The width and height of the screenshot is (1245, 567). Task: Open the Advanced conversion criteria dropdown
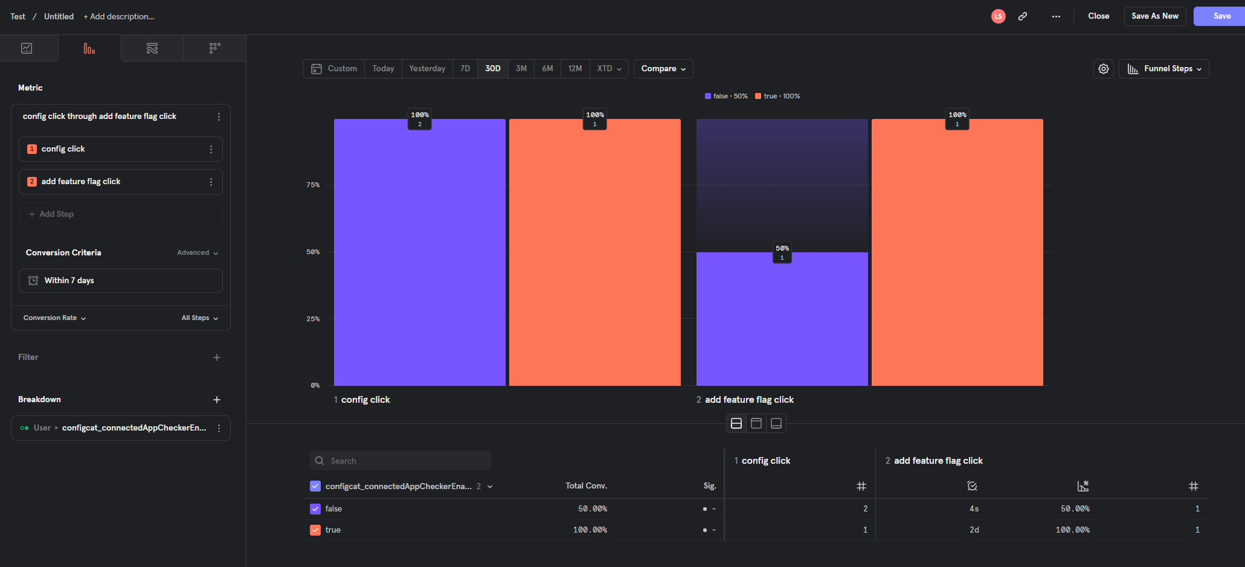coord(197,252)
